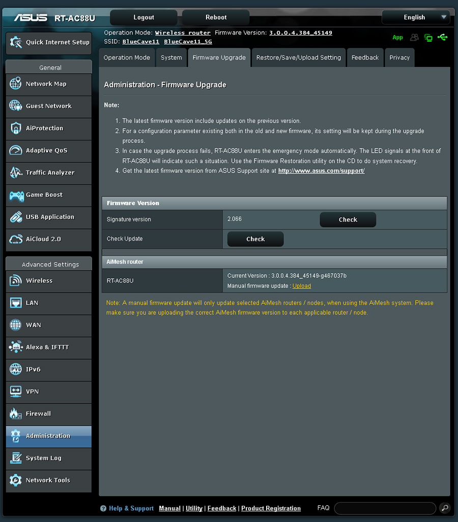Switch to the Feedback tab
This screenshot has height=522, width=458.
(x=365, y=57)
